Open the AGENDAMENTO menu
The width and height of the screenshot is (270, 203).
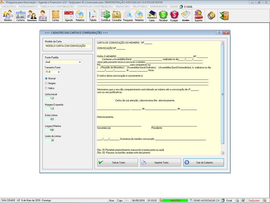click(x=28, y=6)
